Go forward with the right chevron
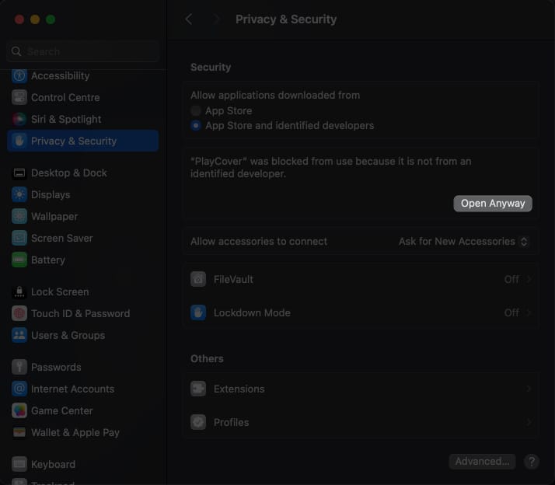555x485 pixels. pos(216,19)
